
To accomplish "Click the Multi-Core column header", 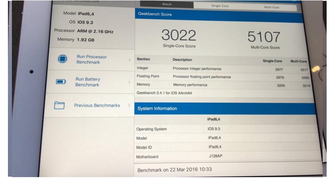I will click(298, 62).
